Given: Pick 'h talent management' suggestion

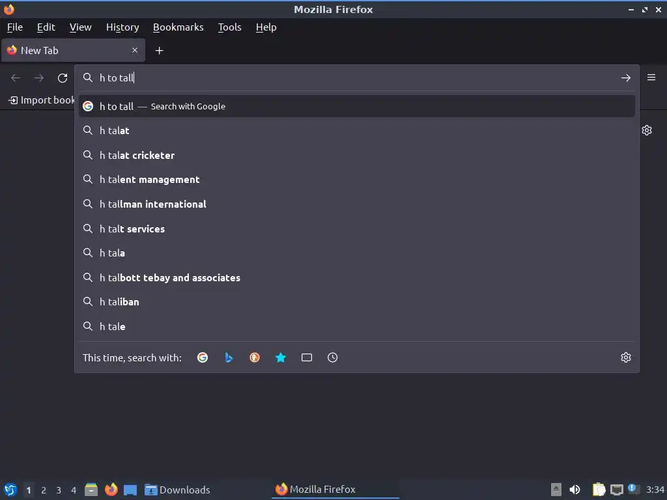Looking at the screenshot, I should click(x=357, y=180).
